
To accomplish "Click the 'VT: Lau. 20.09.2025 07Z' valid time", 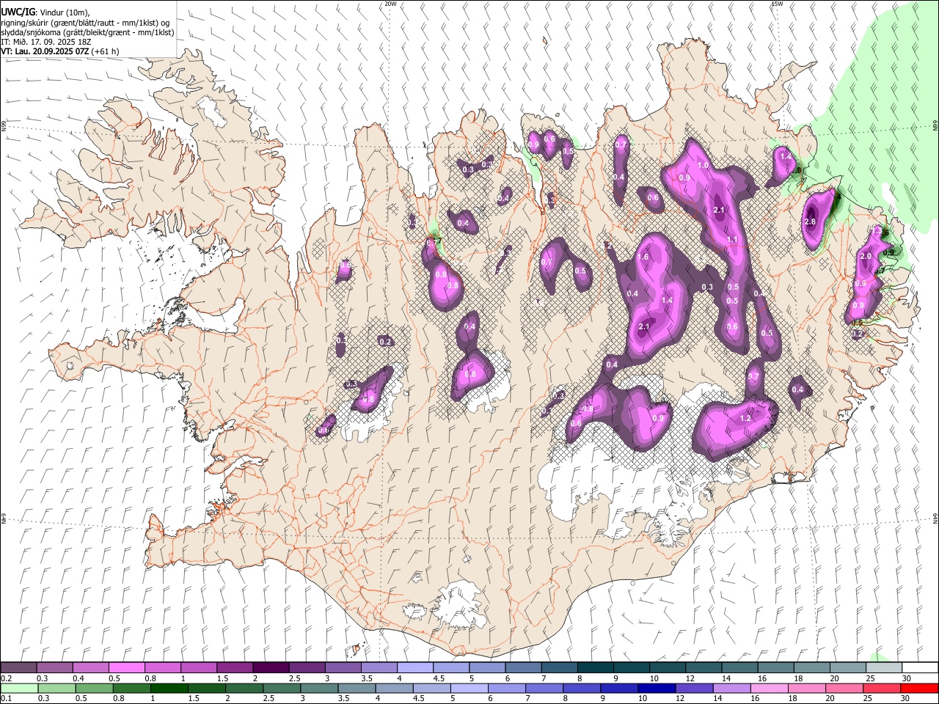I will [45, 51].
